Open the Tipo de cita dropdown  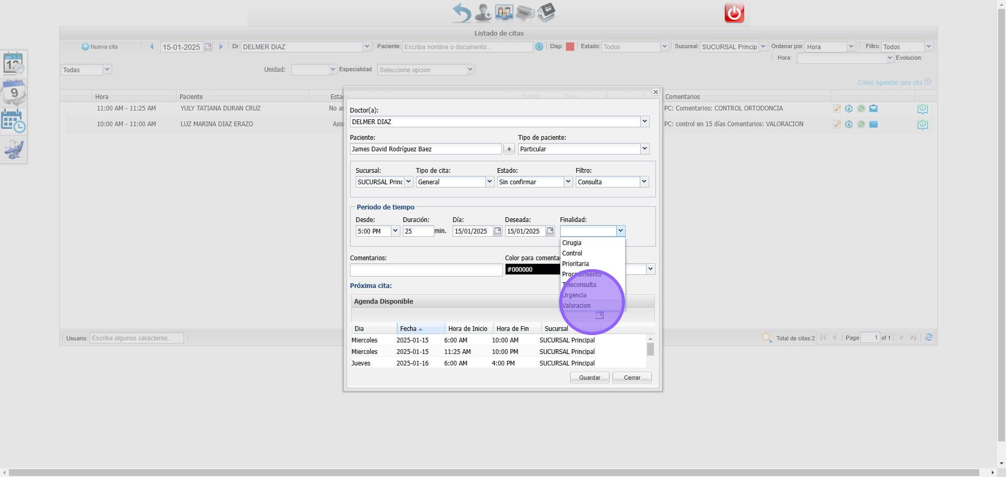pyautogui.click(x=489, y=182)
